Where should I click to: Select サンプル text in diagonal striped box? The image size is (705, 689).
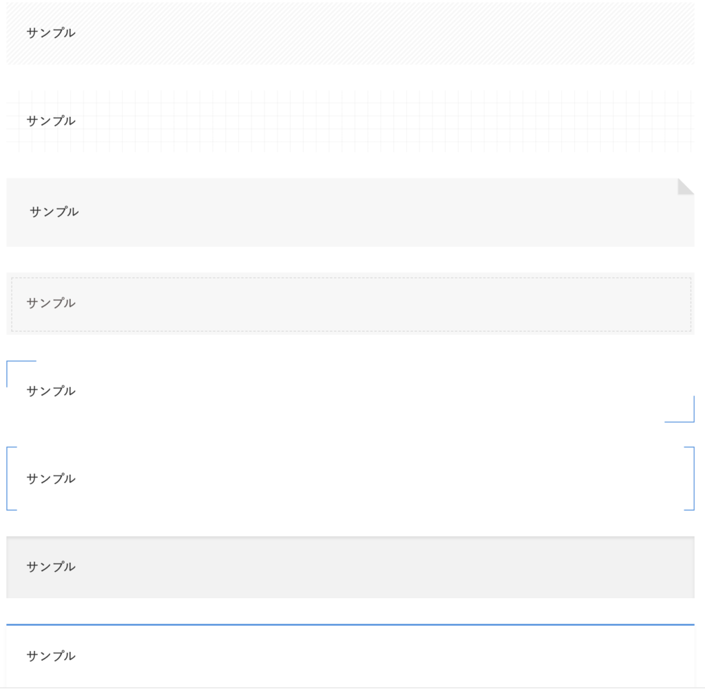point(51,33)
